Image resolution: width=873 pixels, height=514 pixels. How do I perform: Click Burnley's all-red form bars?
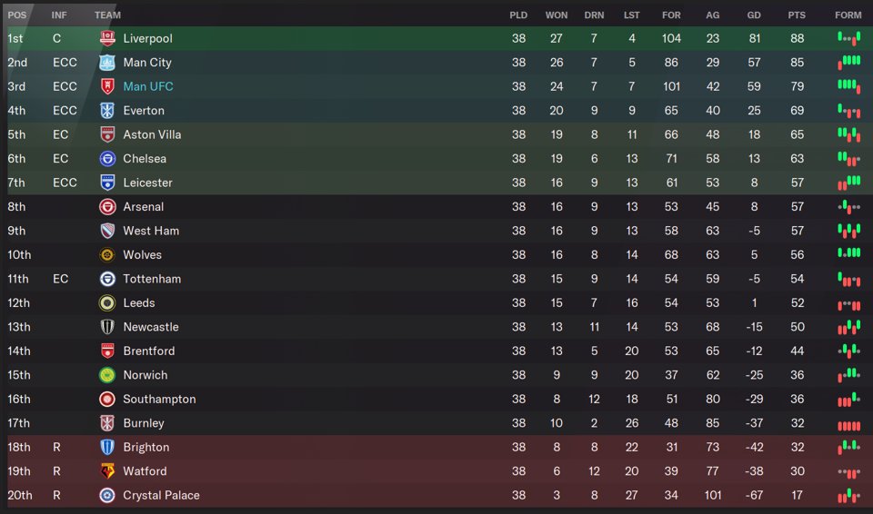(x=848, y=423)
